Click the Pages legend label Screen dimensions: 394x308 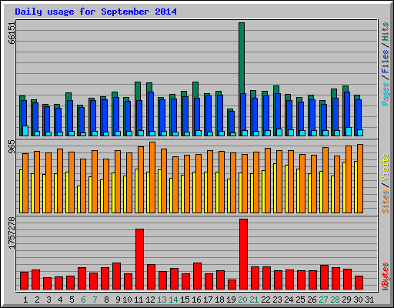pos(386,94)
